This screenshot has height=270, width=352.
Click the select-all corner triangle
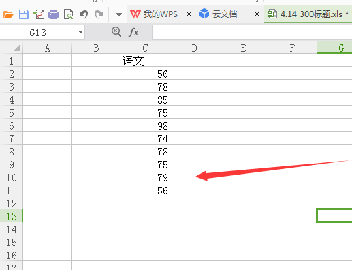[x=17, y=48]
